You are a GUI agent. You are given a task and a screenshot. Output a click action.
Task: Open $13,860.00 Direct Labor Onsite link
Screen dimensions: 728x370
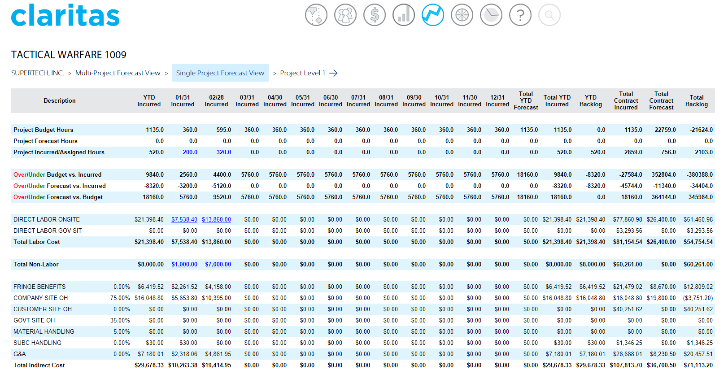(x=216, y=219)
